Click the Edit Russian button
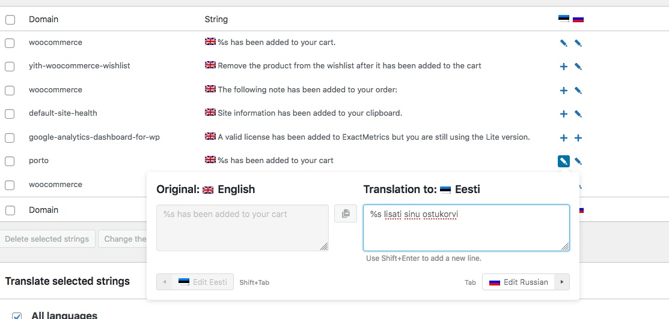Screen dimensions: 669x319 click(518, 282)
